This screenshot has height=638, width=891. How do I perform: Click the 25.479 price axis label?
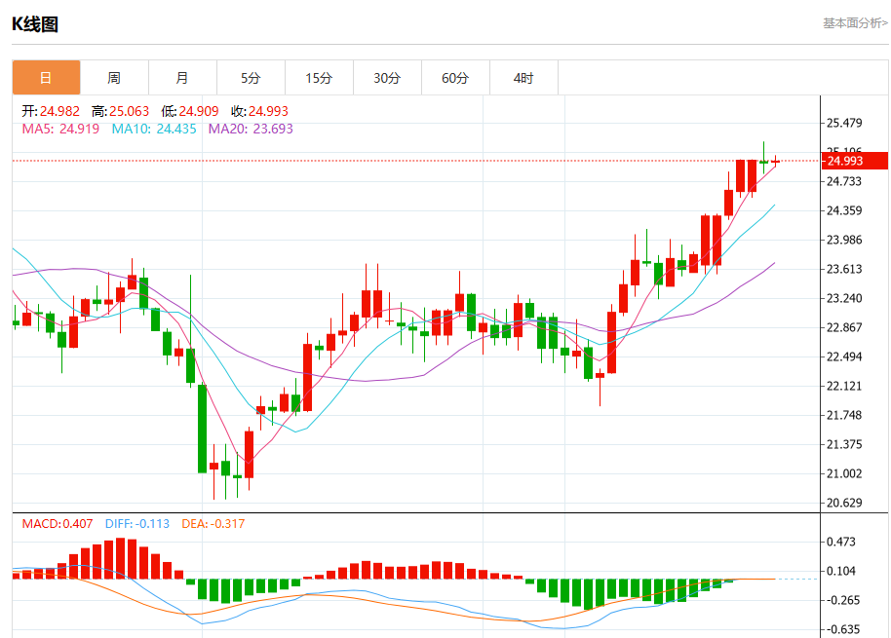(x=844, y=123)
